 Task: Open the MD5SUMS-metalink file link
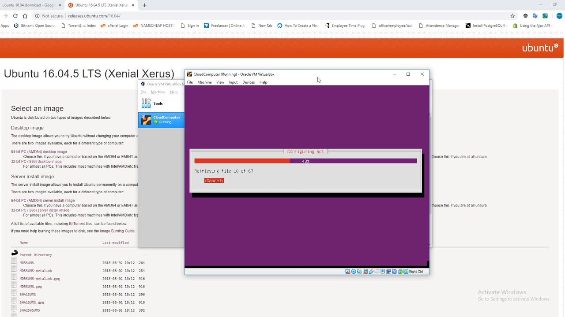pyautogui.click(x=36, y=271)
